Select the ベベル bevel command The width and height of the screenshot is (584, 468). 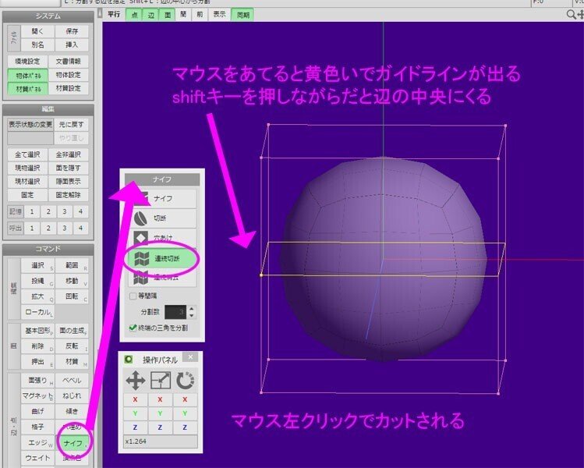pyautogui.click(x=72, y=381)
